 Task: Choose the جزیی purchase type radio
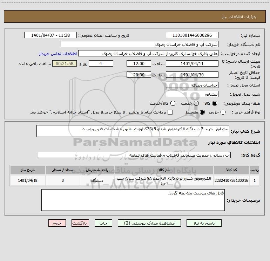point(223,112)
